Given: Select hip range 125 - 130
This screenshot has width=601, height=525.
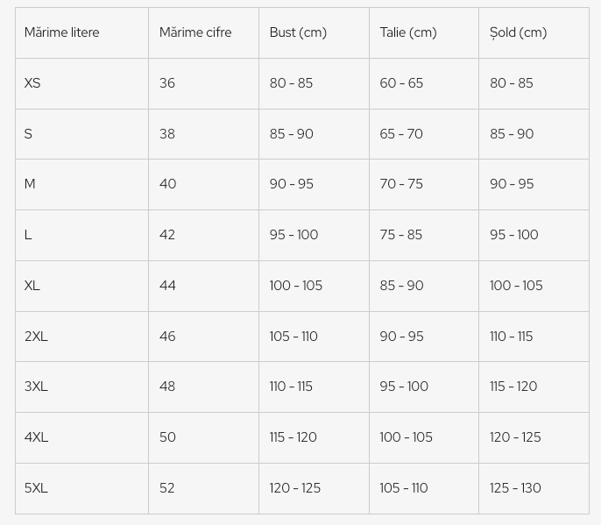Looking at the screenshot, I should pos(515,488).
